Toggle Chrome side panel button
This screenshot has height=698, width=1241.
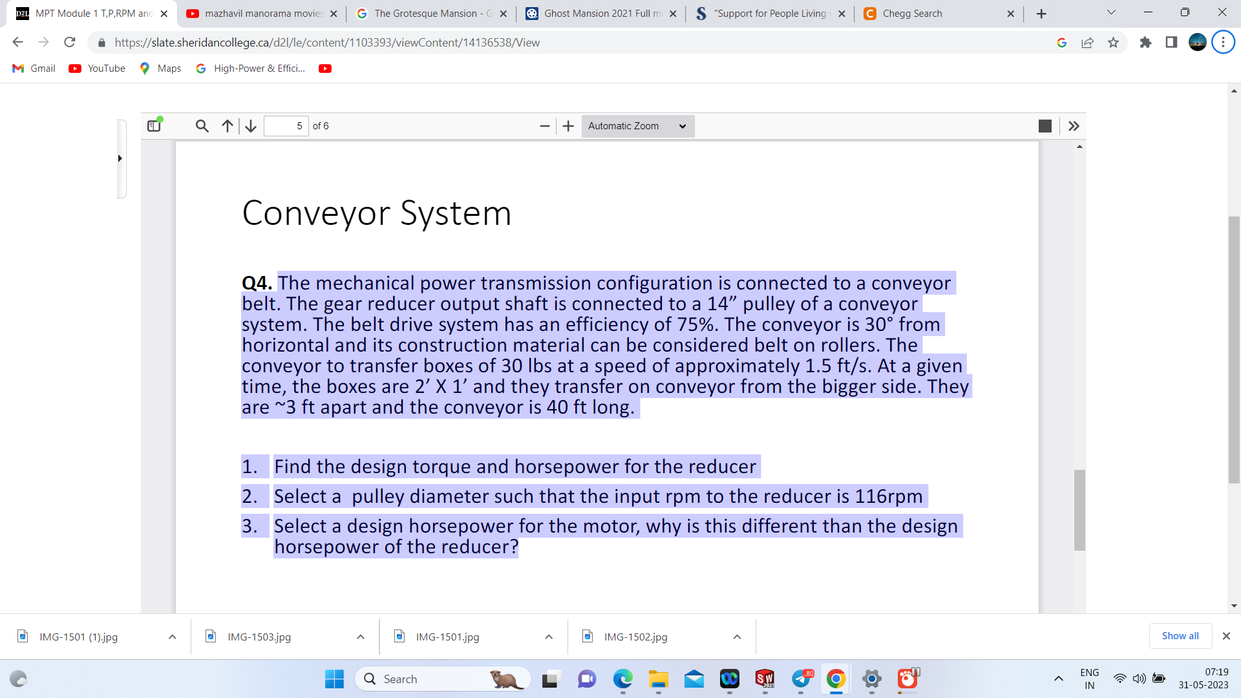[1171, 43]
